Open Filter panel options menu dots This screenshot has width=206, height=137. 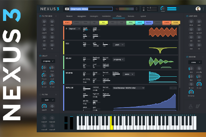click(56, 95)
